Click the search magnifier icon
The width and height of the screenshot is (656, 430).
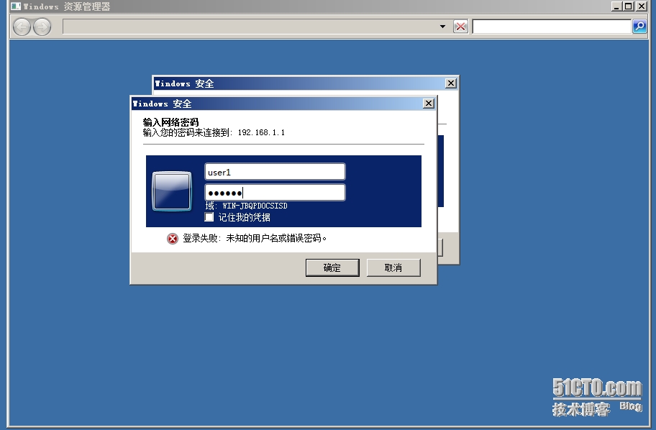coord(639,27)
